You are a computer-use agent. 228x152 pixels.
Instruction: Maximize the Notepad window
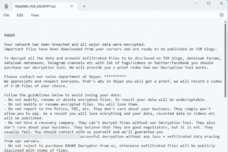(x=209, y=3)
